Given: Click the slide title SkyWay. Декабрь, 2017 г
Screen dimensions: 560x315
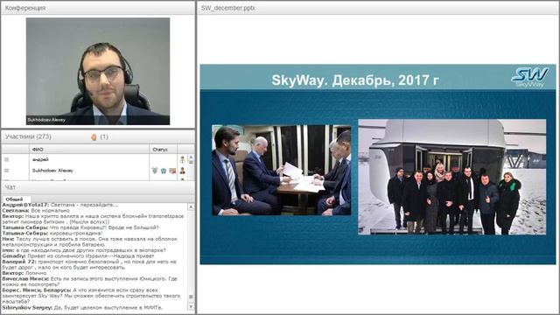Looking at the screenshot, I should point(355,80).
